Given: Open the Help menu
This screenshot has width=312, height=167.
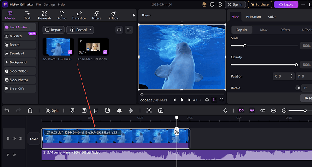Looking at the screenshot, I should (x=62, y=4).
